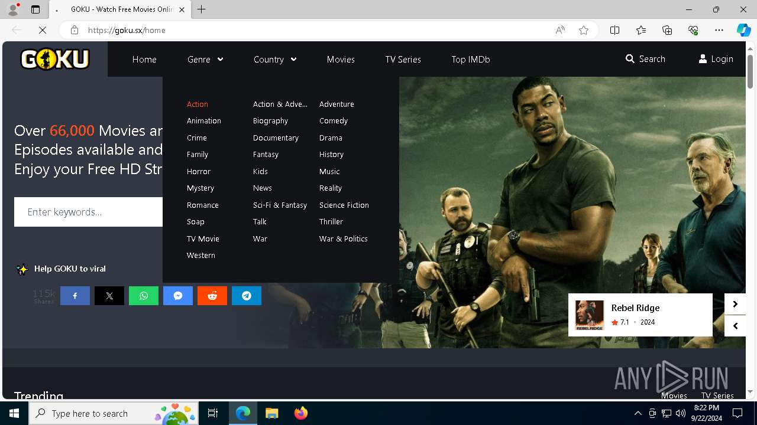Image resolution: width=757 pixels, height=425 pixels.
Task: Select Mystery genre
Action: [x=200, y=188]
